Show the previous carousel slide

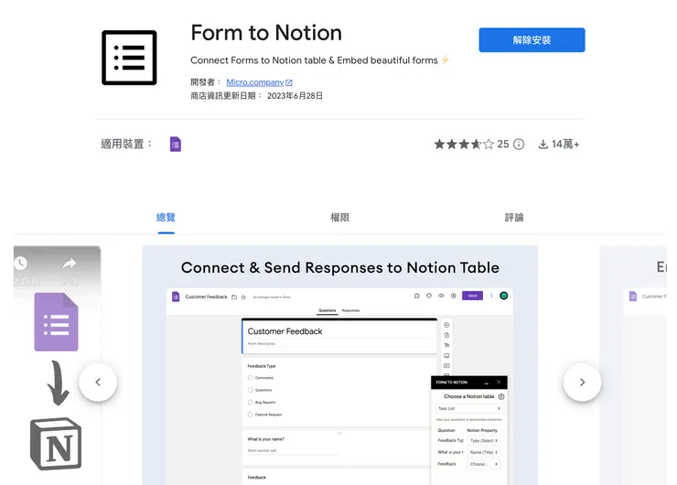[98, 383]
